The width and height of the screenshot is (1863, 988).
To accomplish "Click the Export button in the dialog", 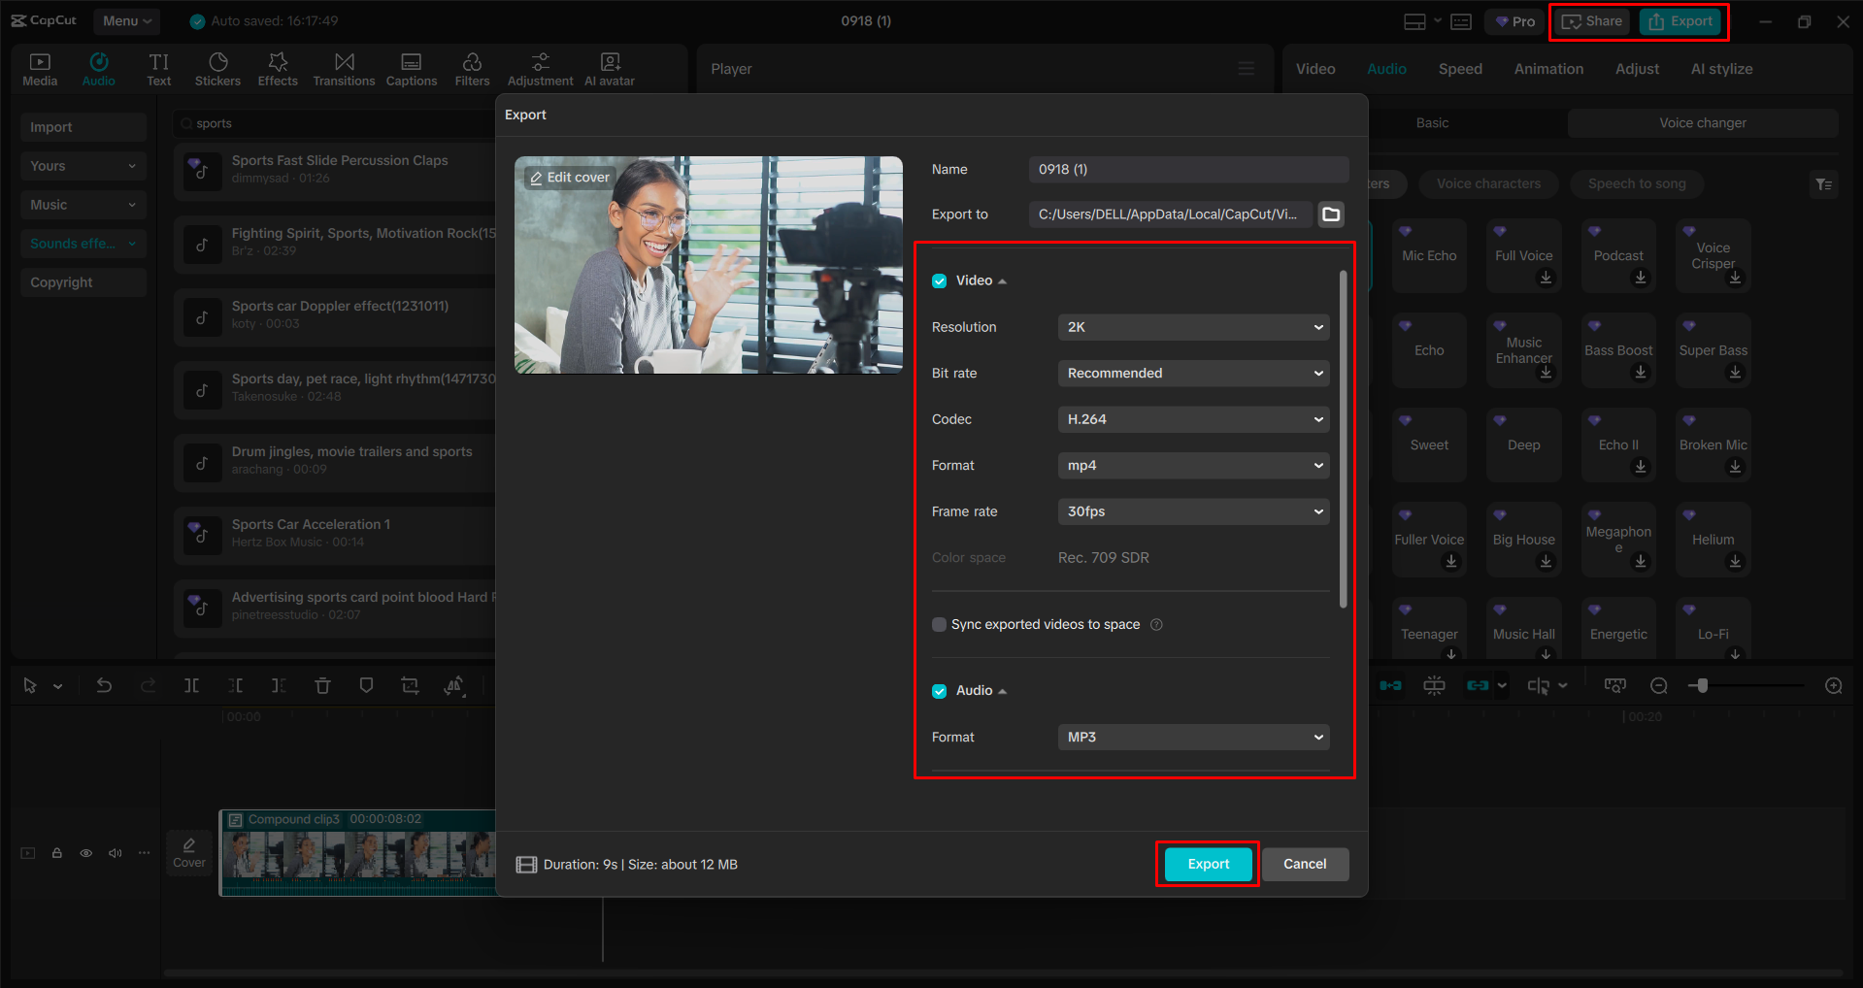I will click(1206, 864).
